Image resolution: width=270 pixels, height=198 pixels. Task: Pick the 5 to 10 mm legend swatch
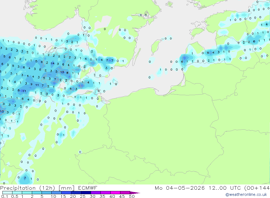(x=47, y=193)
